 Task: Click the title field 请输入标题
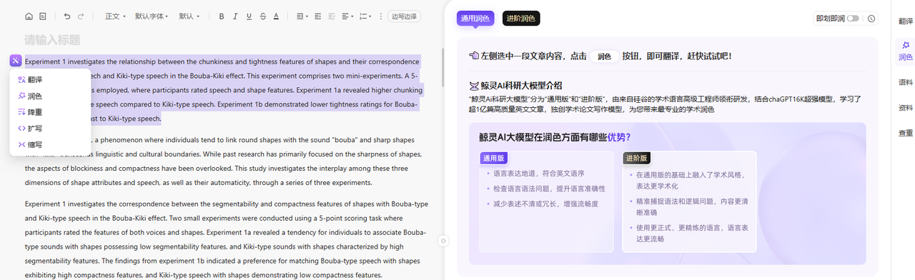pyautogui.click(x=52, y=40)
